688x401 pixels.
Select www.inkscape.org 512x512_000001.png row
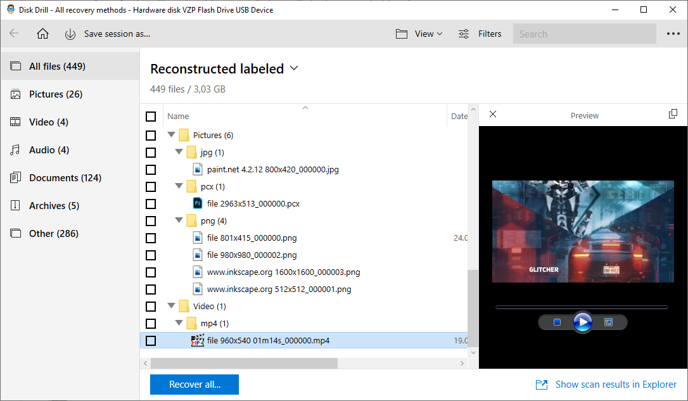coord(303,289)
